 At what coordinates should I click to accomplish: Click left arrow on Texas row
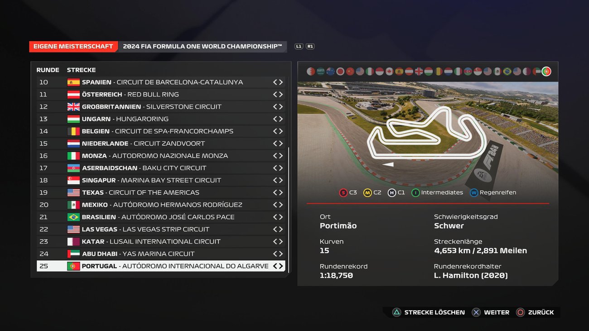point(275,192)
